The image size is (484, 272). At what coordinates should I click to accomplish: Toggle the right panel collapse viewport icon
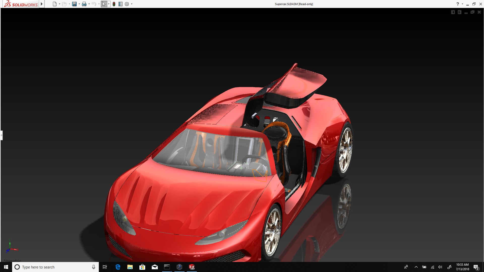point(459,12)
